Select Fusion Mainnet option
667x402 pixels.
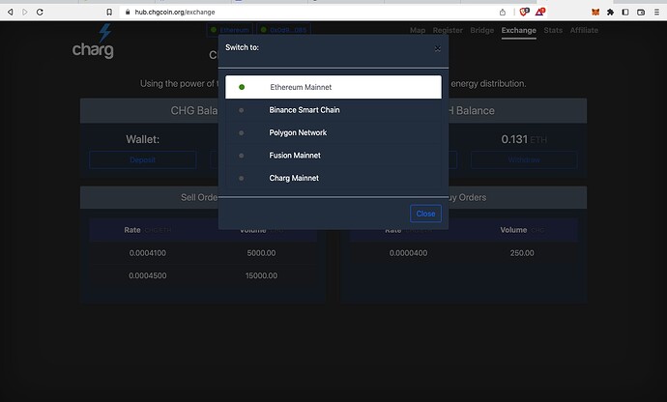tap(333, 156)
